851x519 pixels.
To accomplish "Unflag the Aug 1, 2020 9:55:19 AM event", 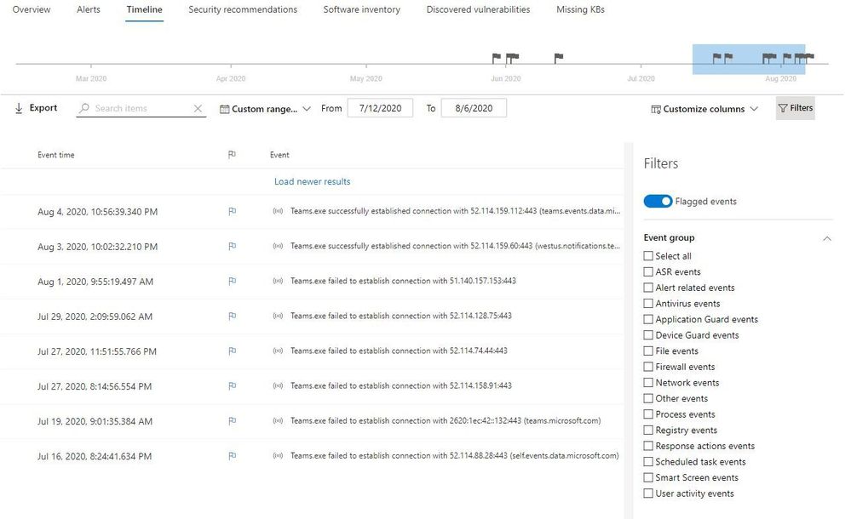I will (x=232, y=281).
